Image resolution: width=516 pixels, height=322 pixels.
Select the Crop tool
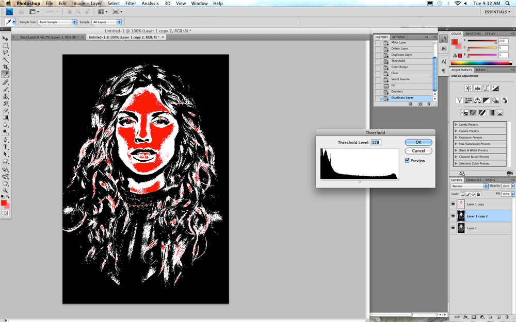pos(5,66)
